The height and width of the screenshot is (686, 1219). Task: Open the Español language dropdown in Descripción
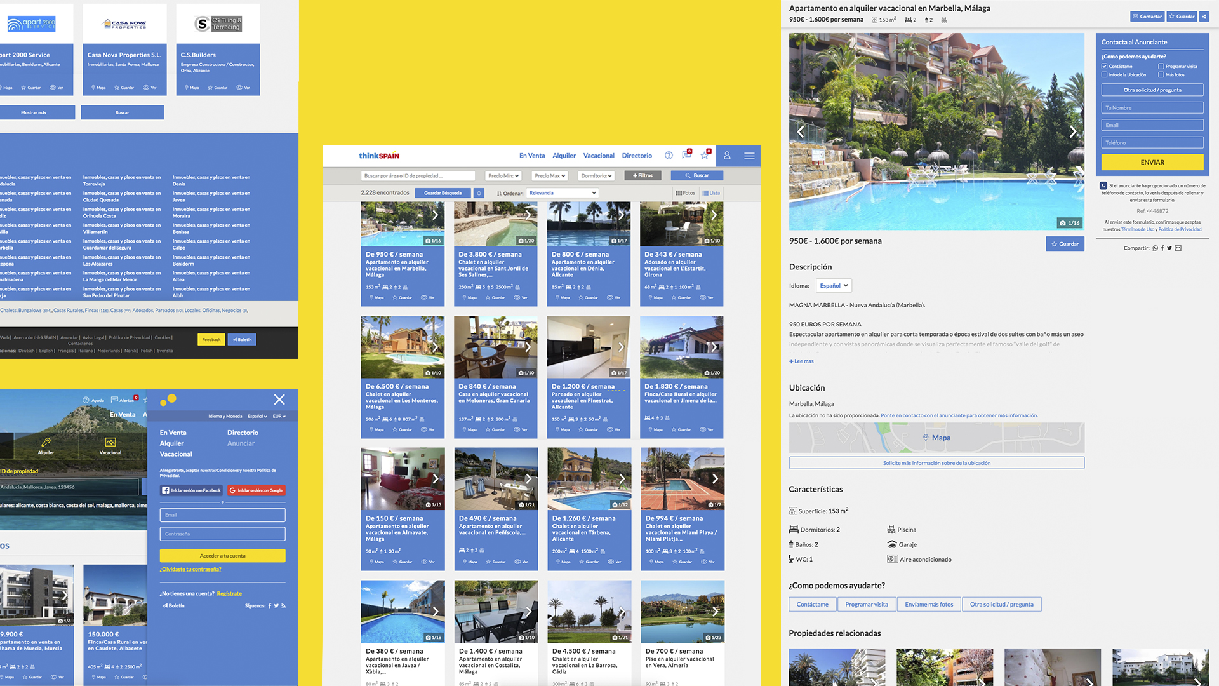point(834,286)
